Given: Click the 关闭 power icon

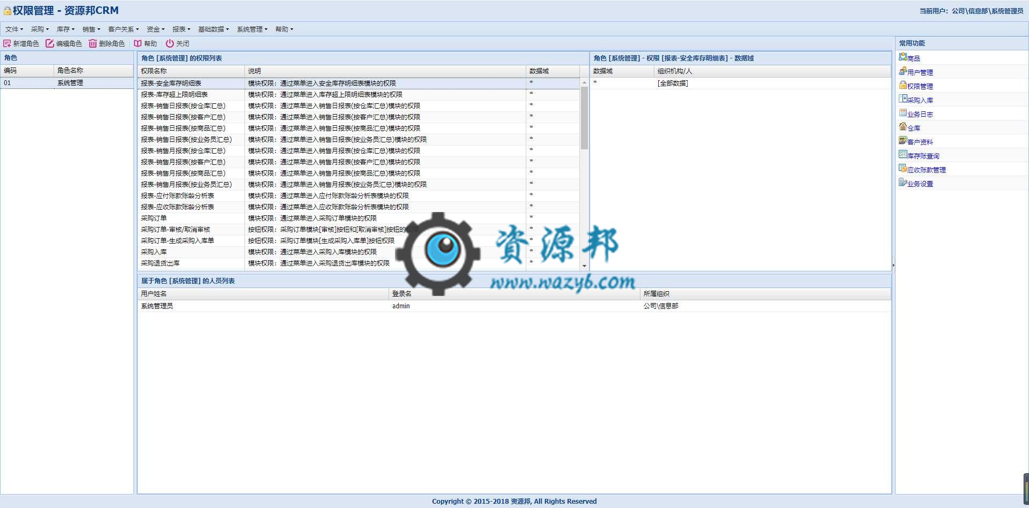Looking at the screenshot, I should pyautogui.click(x=170, y=43).
